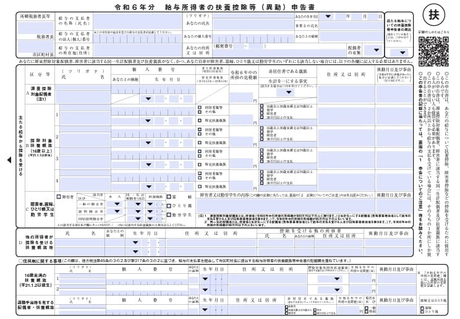
Task: Enable the ひとり親 checkbox in section C
Action: (x=169, y=205)
